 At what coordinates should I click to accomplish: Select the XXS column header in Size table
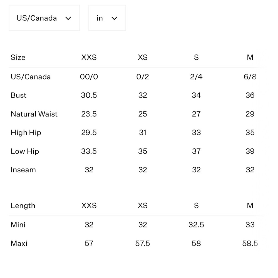89,58
